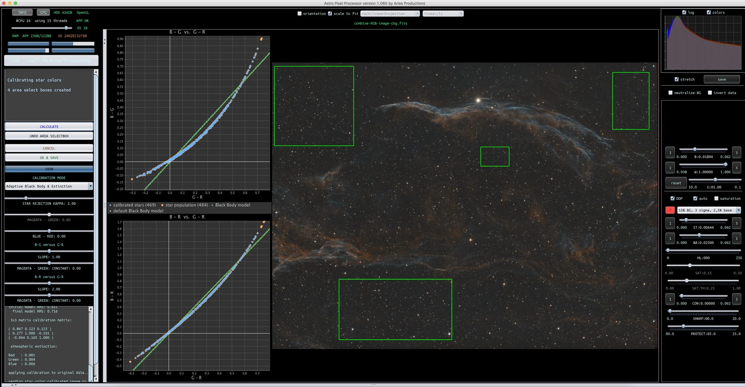Disable the stretch checkbox
Screen dimensions: 745x387
(x=676, y=79)
